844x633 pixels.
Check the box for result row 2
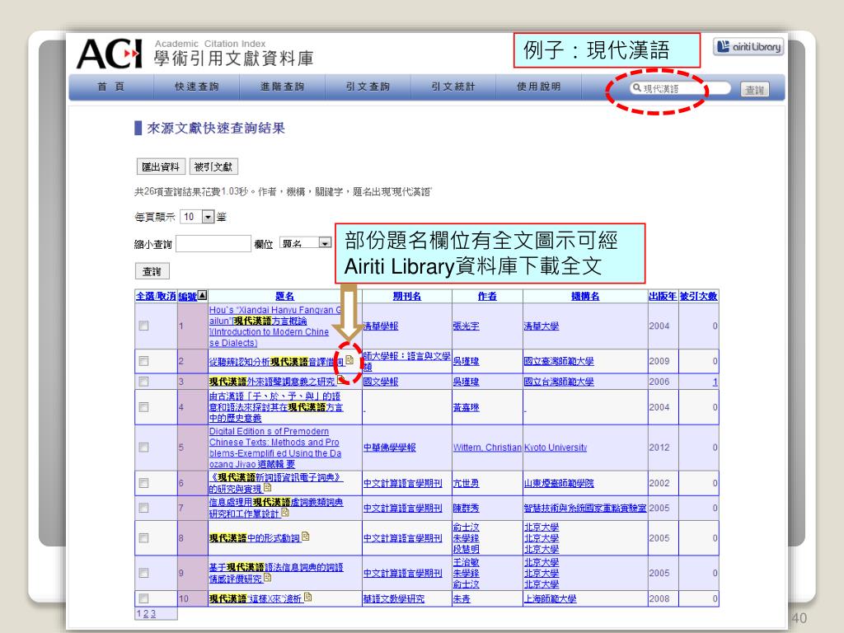(x=143, y=361)
